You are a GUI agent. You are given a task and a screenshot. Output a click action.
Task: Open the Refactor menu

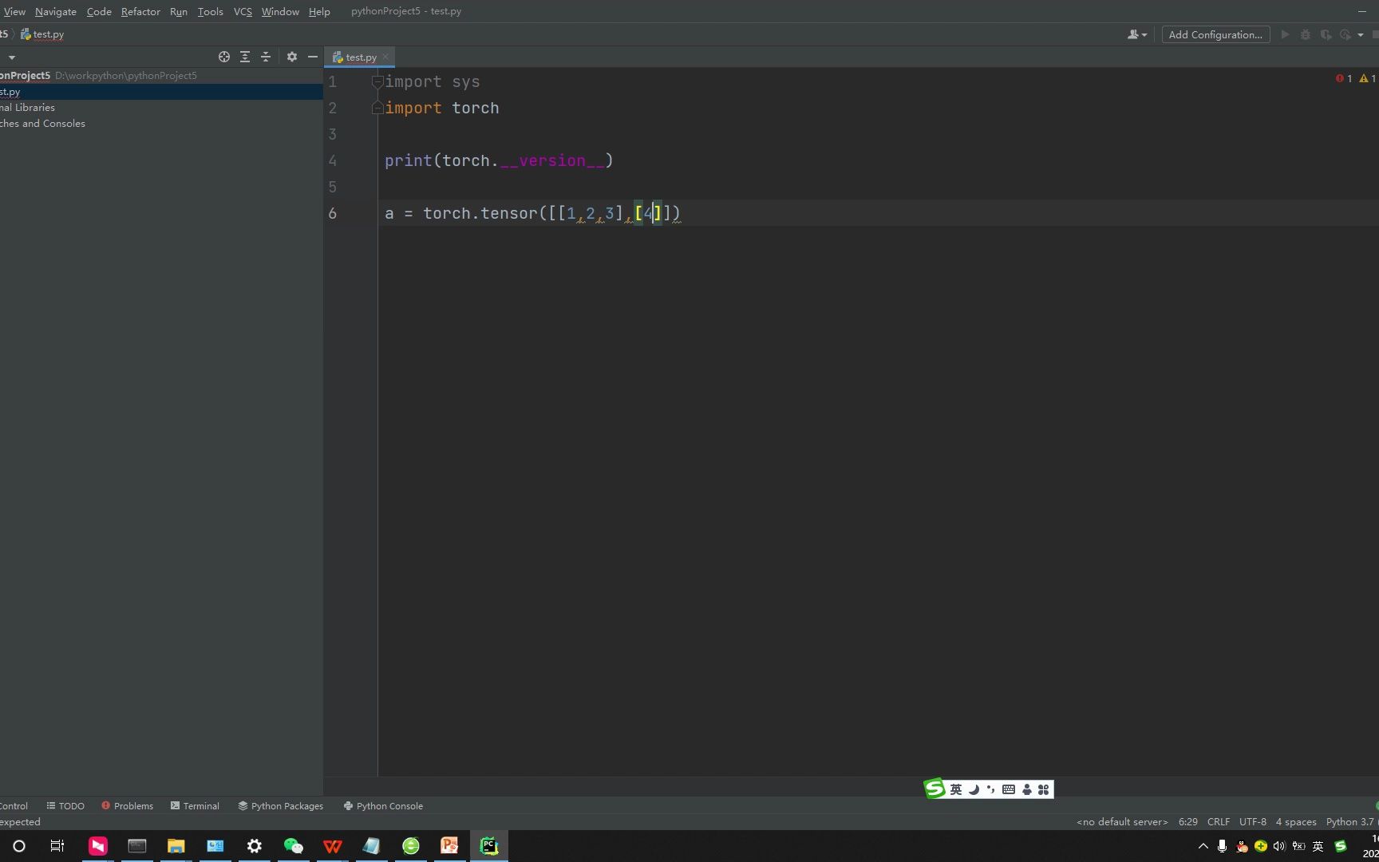(140, 11)
